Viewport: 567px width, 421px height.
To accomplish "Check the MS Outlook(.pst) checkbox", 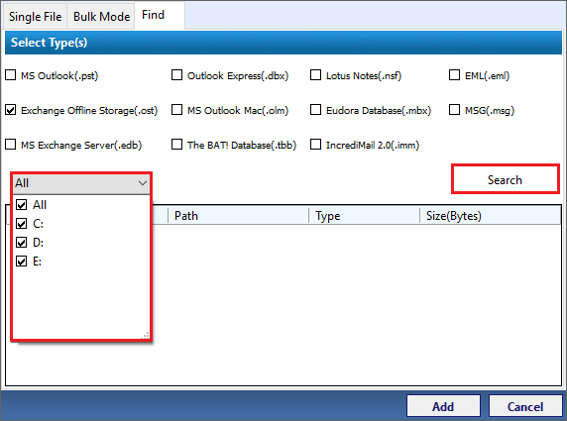I will (11, 75).
